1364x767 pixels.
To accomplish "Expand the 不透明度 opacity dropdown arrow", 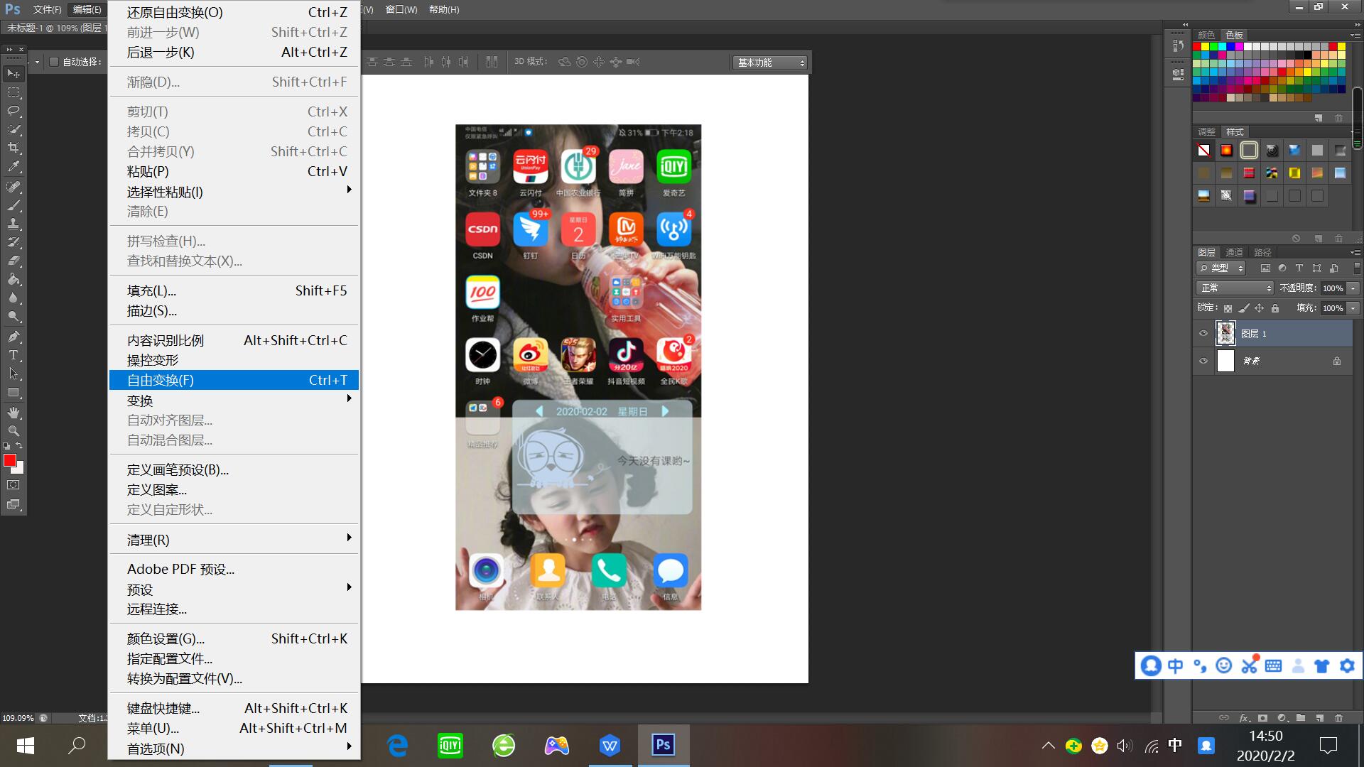I will (1353, 288).
